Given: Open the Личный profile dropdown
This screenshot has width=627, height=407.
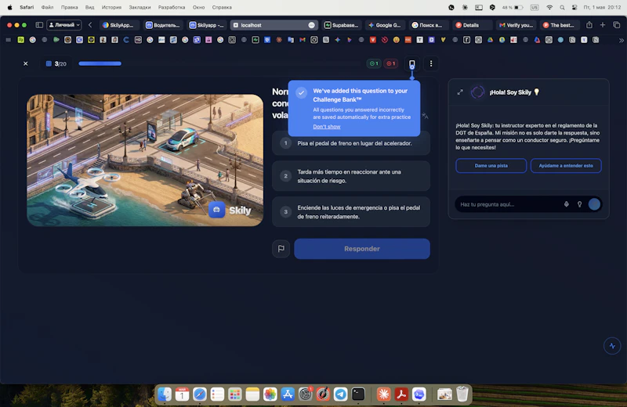Looking at the screenshot, I should 64,25.
